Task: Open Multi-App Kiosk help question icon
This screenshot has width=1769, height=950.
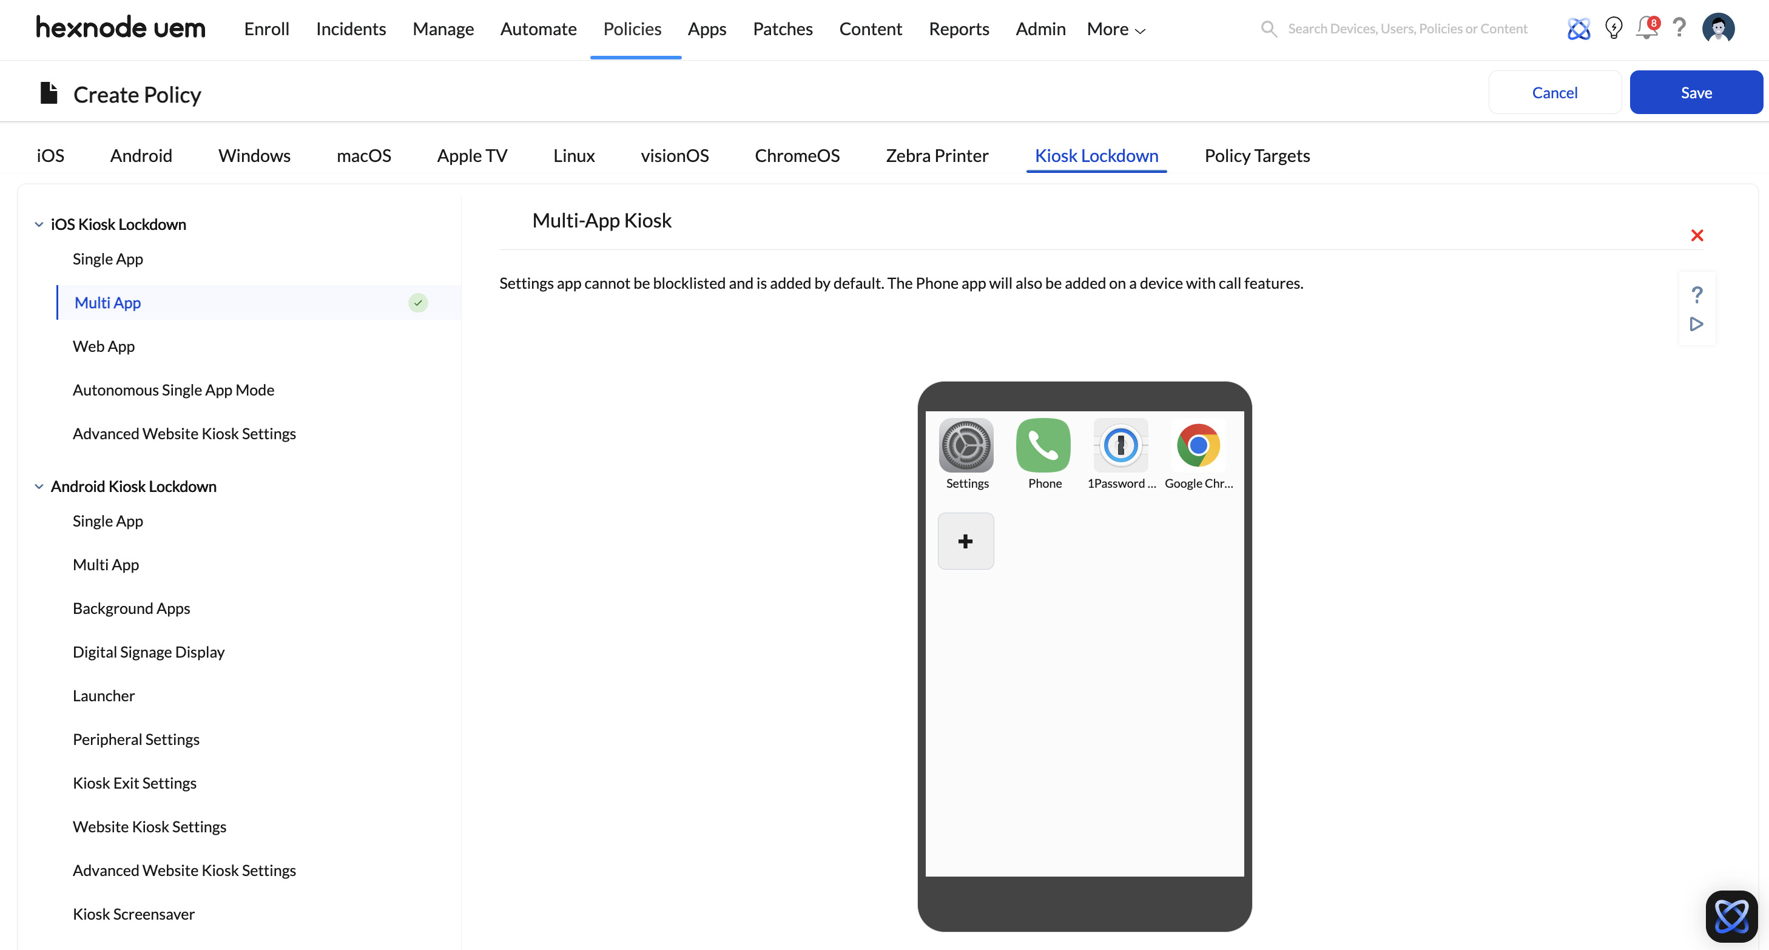Action: coord(1697,295)
